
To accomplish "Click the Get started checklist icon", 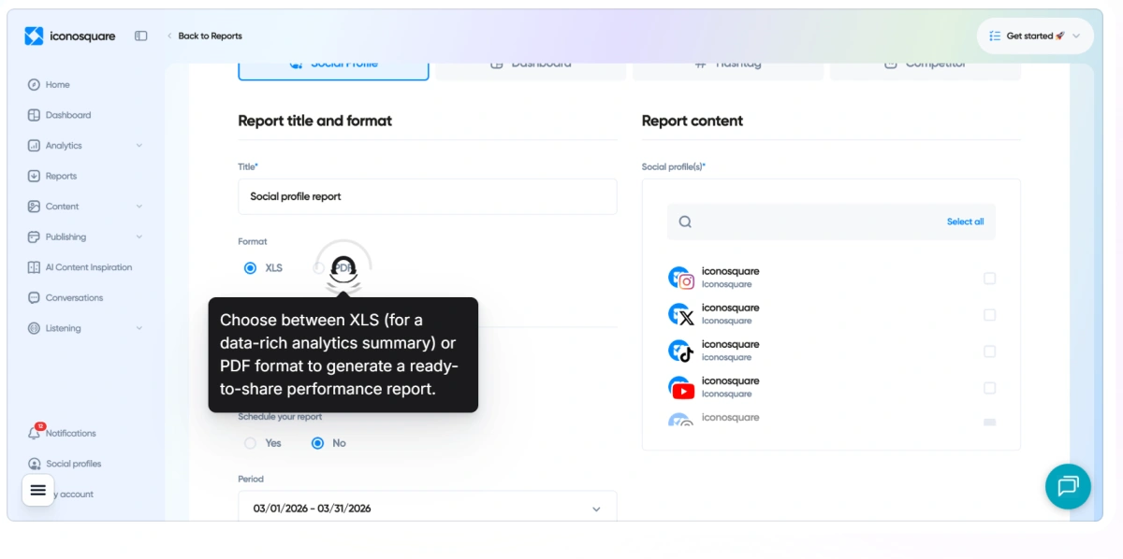I will coord(994,36).
